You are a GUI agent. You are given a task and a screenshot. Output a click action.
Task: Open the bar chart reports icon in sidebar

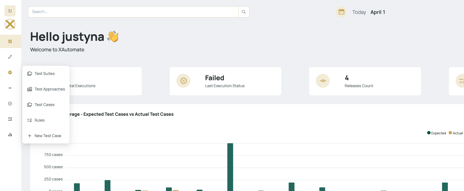pos(10,135)
